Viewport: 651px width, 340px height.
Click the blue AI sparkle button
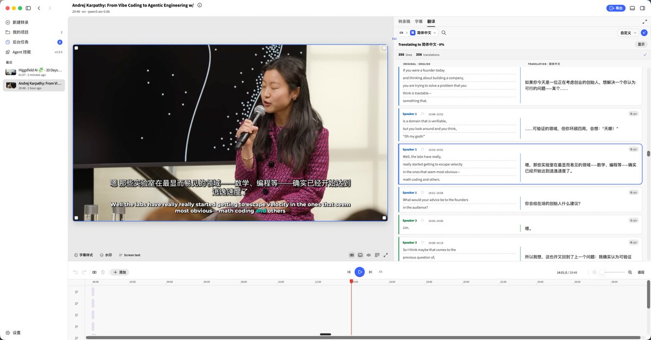coord(644,33)
